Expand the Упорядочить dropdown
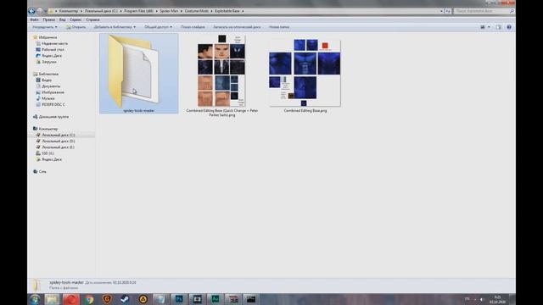The width and height of the screenshot is (543, 305). click(45, 27)
